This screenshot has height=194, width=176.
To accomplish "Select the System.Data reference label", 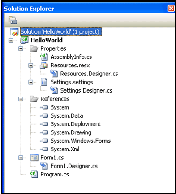I will [x=67, y=116].
